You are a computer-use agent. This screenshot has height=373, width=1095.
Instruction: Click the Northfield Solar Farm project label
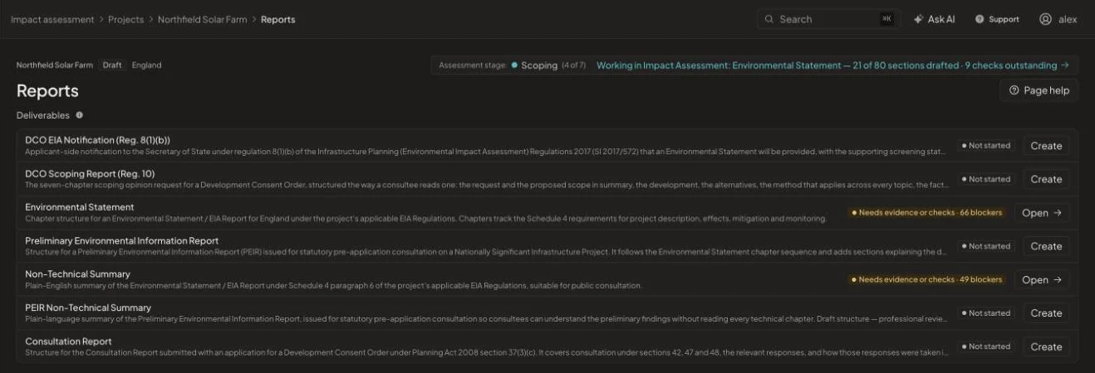point(55,65)
